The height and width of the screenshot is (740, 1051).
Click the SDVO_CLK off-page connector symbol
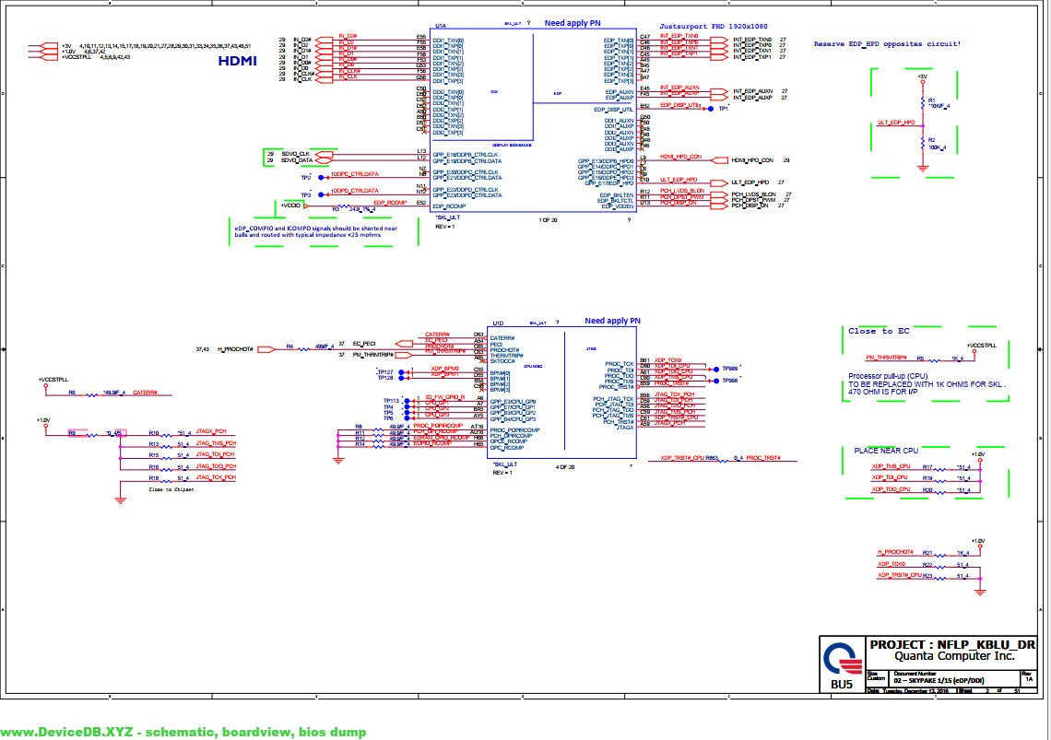click(325, 154)
